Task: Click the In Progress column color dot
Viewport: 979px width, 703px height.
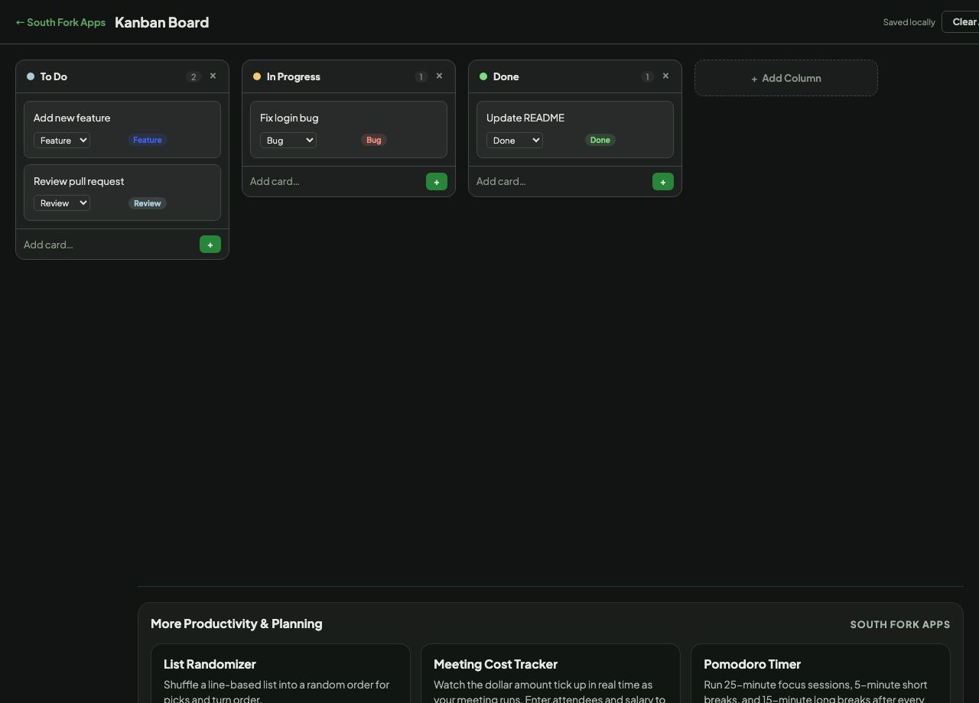Action: pos(257,76)
